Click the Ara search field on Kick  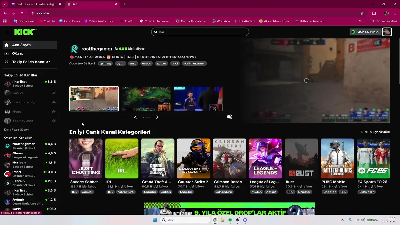(x=200, y=32)
